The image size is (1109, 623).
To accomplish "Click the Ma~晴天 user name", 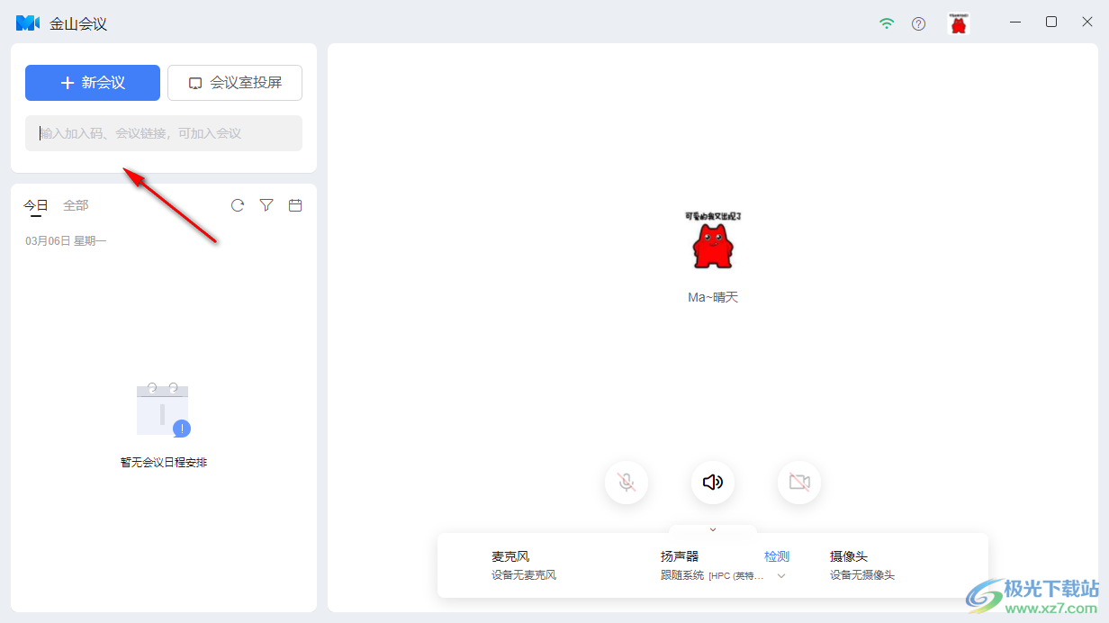I will pos(713,297).
